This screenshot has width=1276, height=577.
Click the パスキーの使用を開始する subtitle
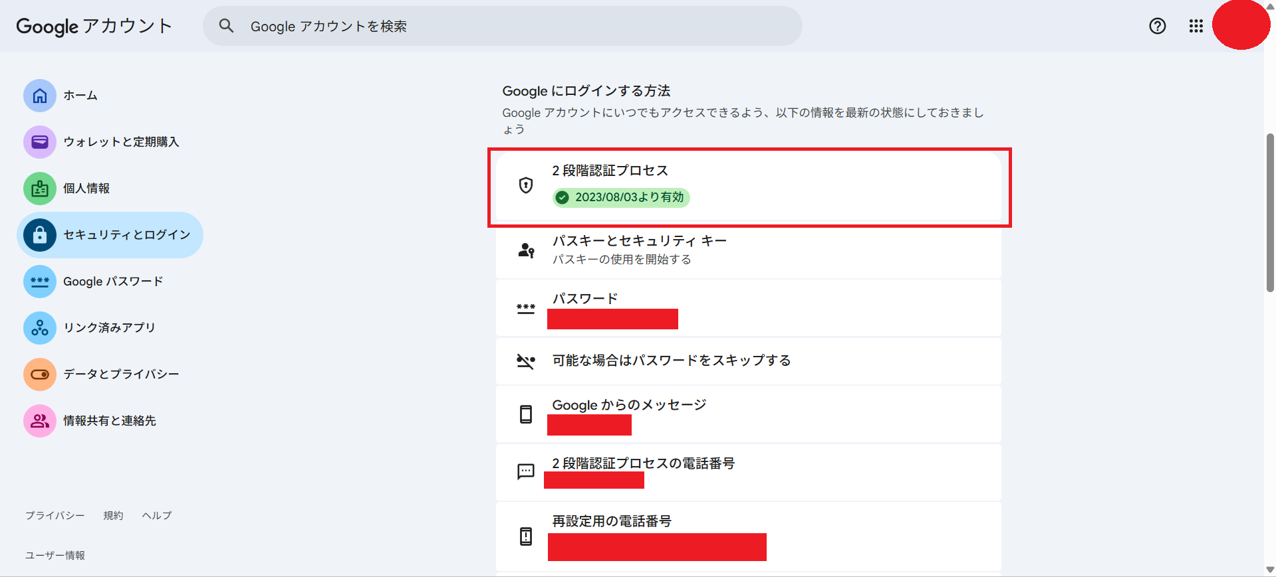(x=622, y=260)
